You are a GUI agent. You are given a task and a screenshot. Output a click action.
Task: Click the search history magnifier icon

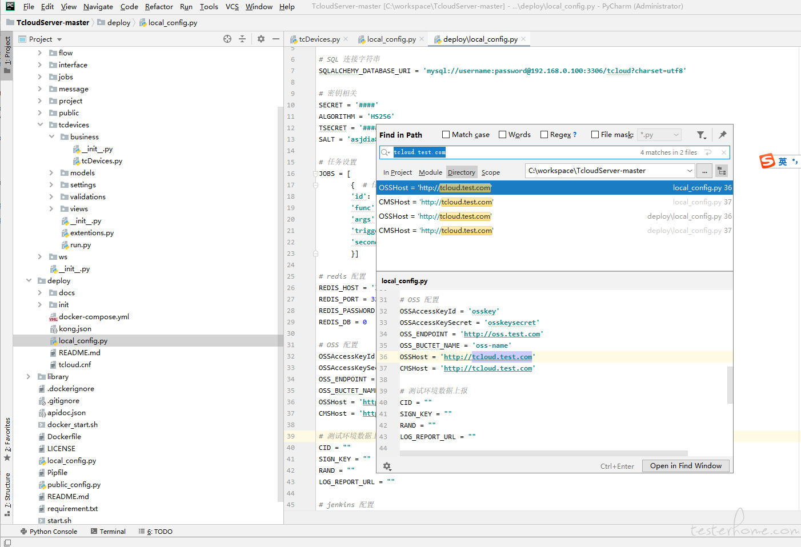[386, 152]
